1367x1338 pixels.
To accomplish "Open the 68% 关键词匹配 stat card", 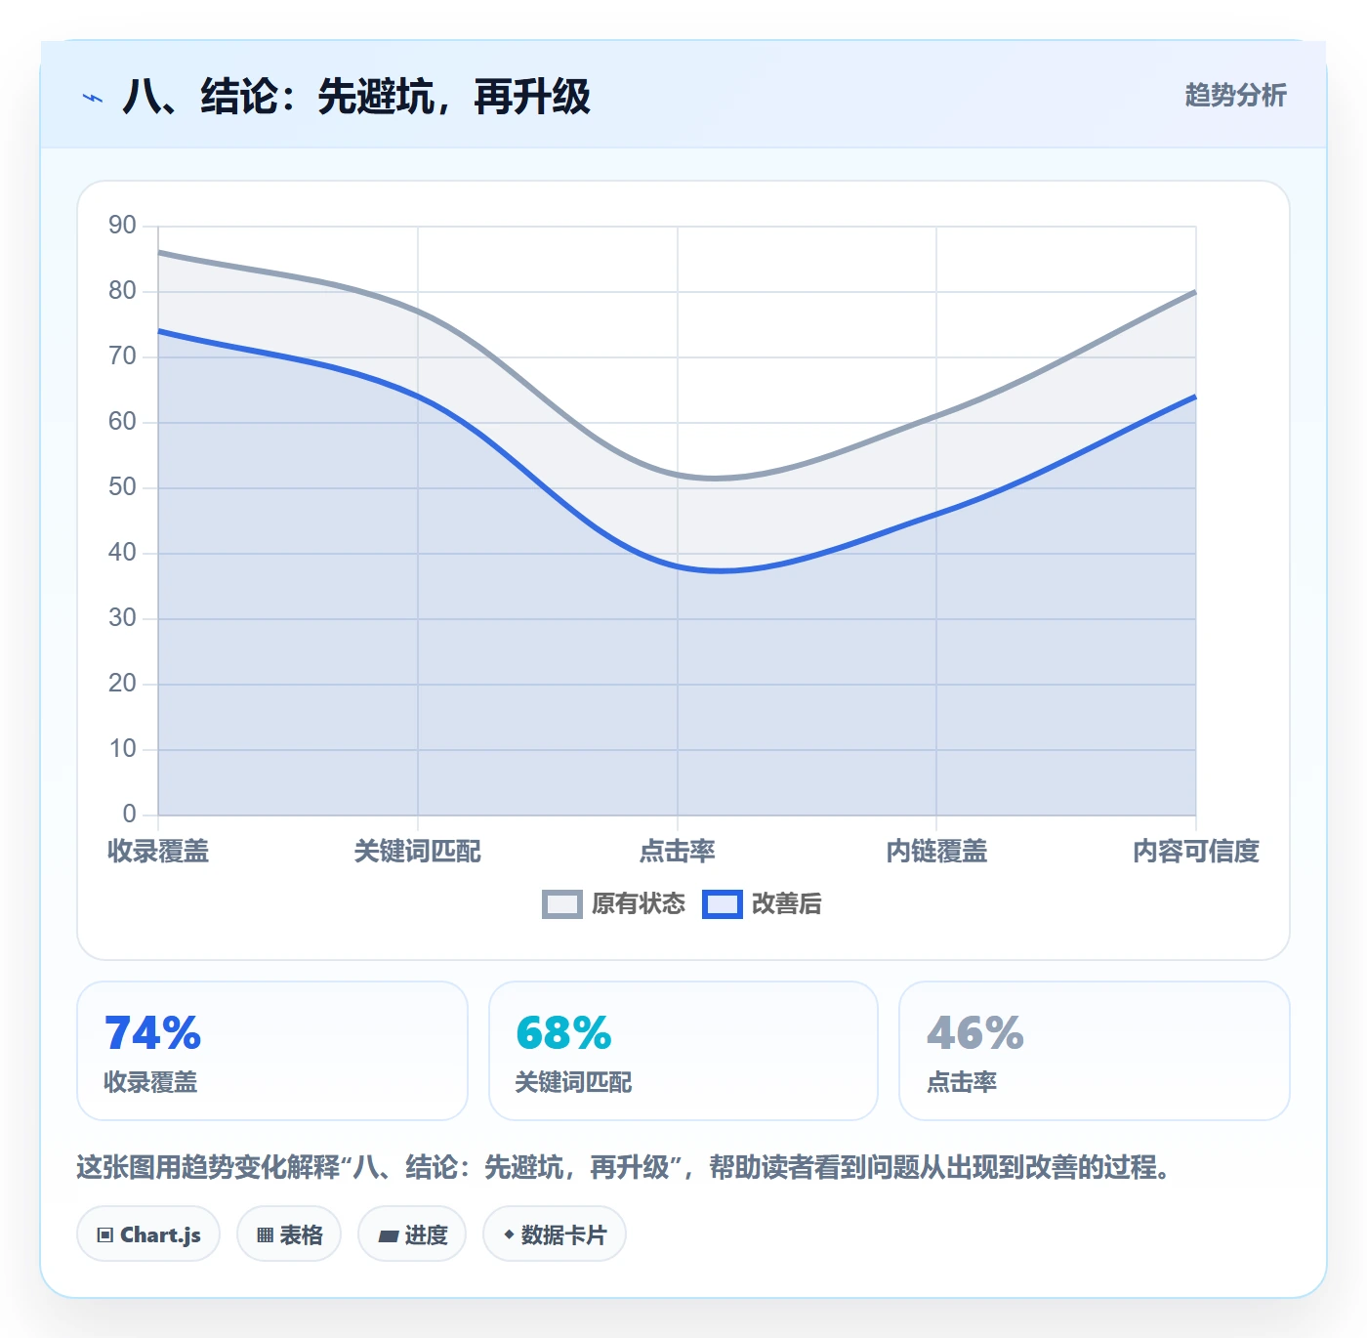I will [x=683, y=1051].
